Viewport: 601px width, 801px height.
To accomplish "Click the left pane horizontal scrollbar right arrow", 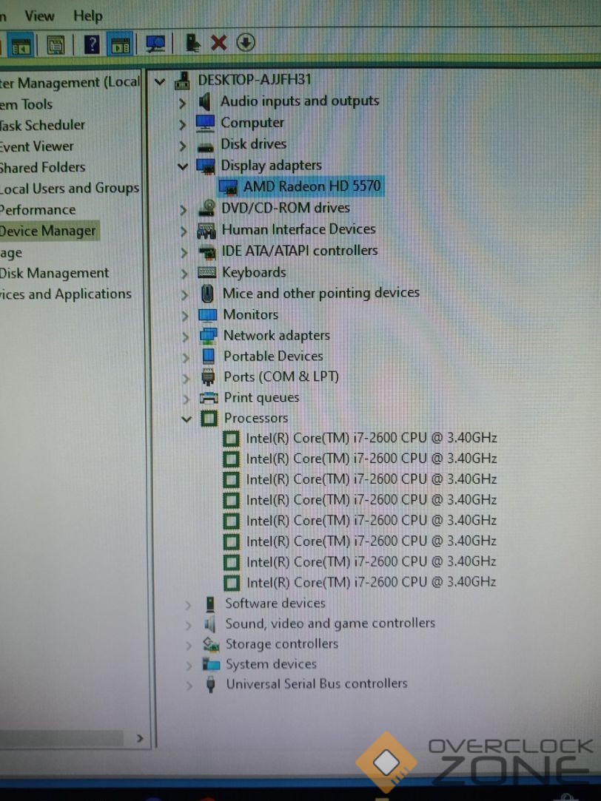I will tap(139, 738).
